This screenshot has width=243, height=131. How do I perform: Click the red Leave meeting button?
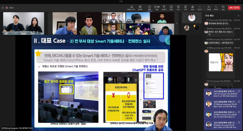[234, 8]
